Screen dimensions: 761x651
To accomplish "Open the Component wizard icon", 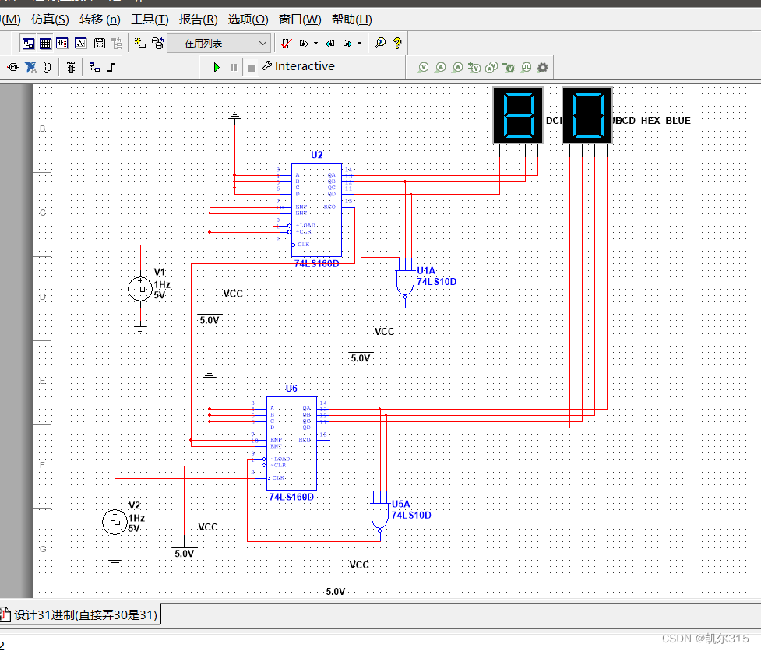I will (140, 43).
